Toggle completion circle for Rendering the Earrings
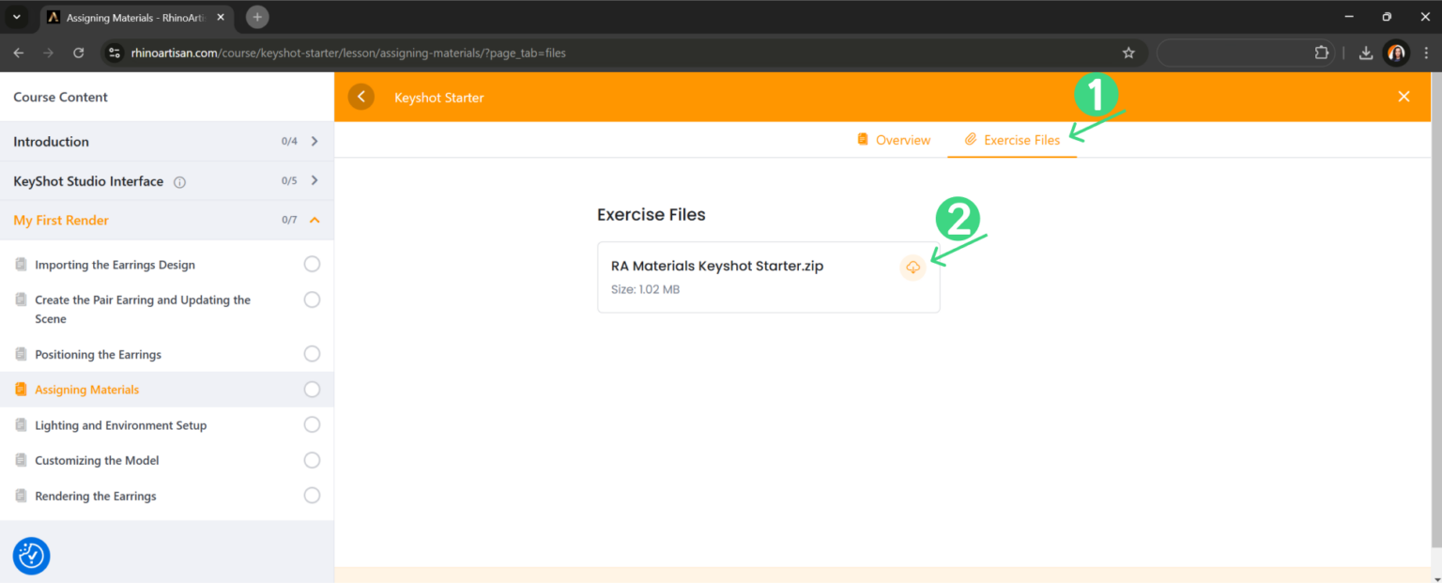The height and width of the screenshot is (583, 1442). tap(312, 496)
